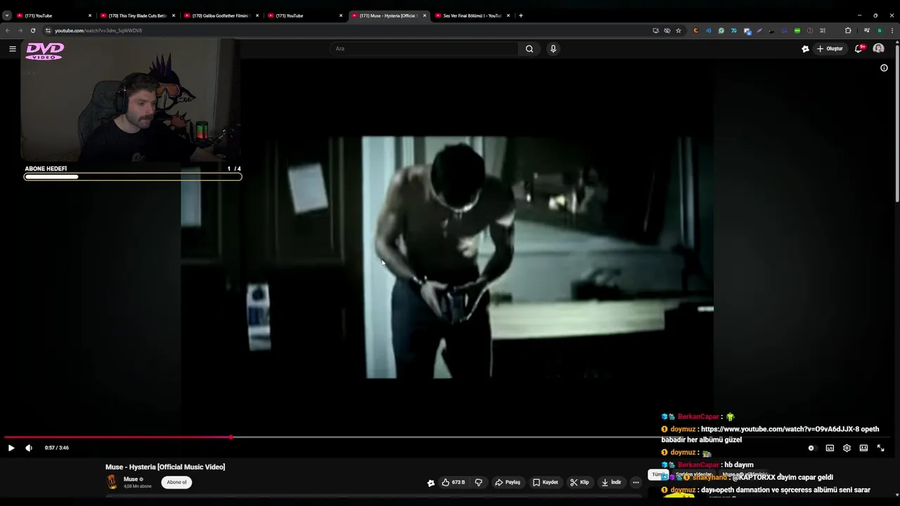The height and width of the screenshot is (506, 900).
Task: Start voice search with microphone icon
Action: click(x=553, y=48)
